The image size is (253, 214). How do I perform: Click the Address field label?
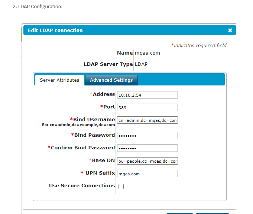point(102,94)
